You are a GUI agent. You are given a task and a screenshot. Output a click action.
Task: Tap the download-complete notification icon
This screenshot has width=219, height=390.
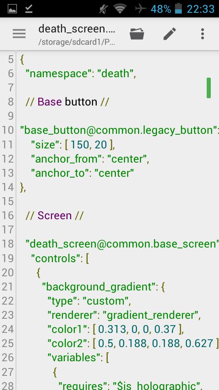[29, 9]
